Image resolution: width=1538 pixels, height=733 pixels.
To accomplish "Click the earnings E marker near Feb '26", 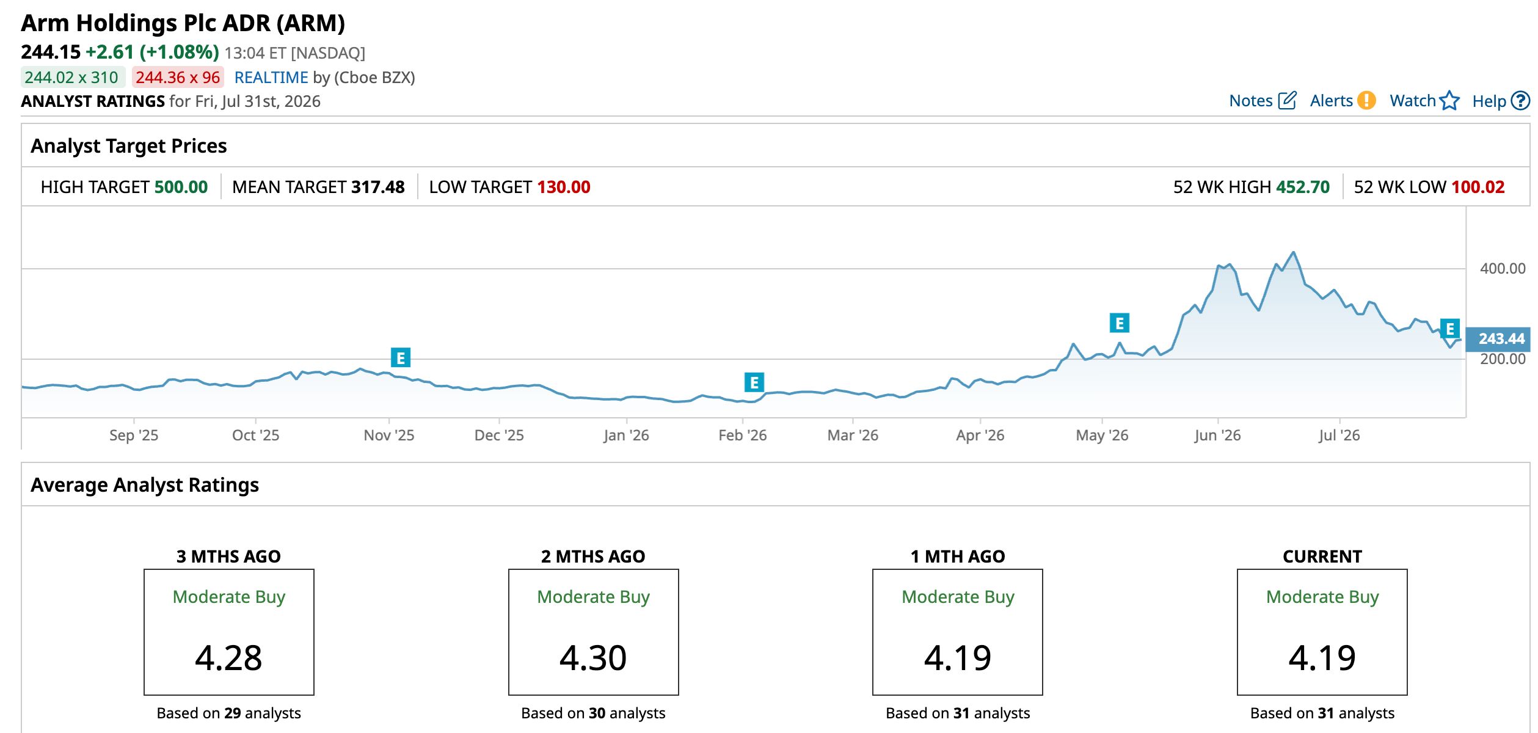I will [754, 382].
